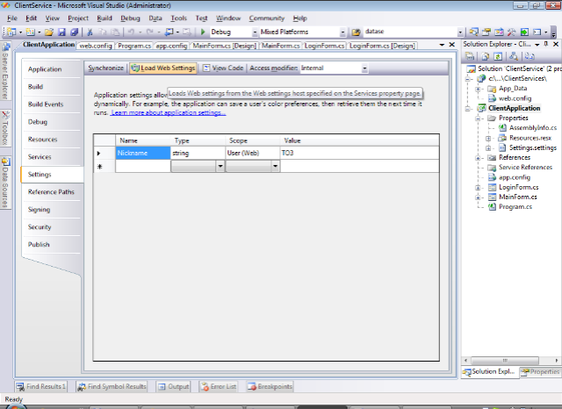Open the Signing property page
This screenshot has width=562, height=409.
click(x=39, y=210)
